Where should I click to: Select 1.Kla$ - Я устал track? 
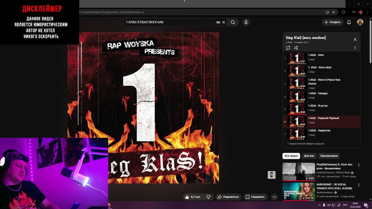tap(321, 109)
